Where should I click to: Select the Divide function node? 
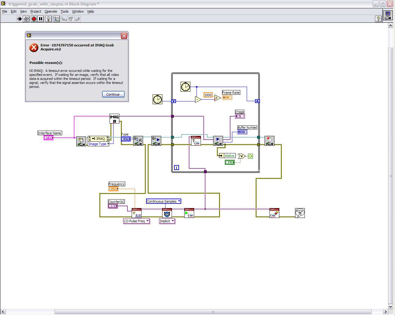[x=217, y=98]
